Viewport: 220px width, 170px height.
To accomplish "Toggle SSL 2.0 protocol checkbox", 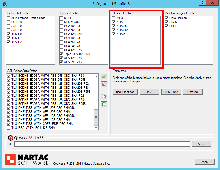I will (9, 26).
